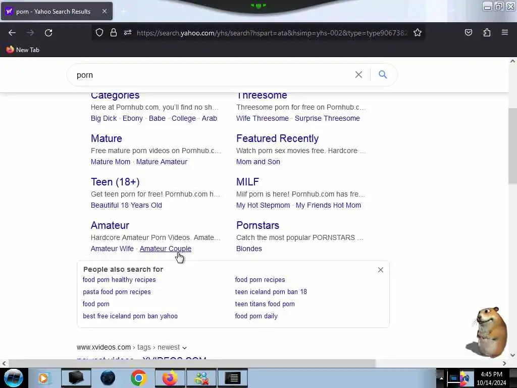Image resolution: width=517 pixels, height=388 pixels.
Task: Open the clock showing 4:45 PM
Action: point(491,378)
